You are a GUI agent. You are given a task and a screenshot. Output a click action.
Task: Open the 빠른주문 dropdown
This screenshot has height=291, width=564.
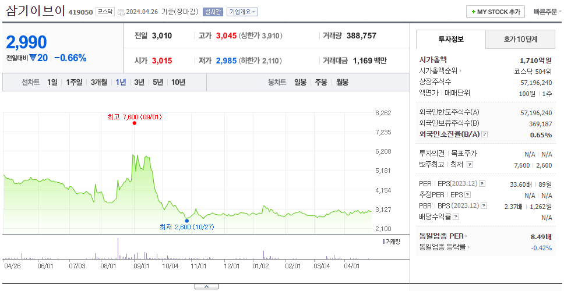pos(548,12)
